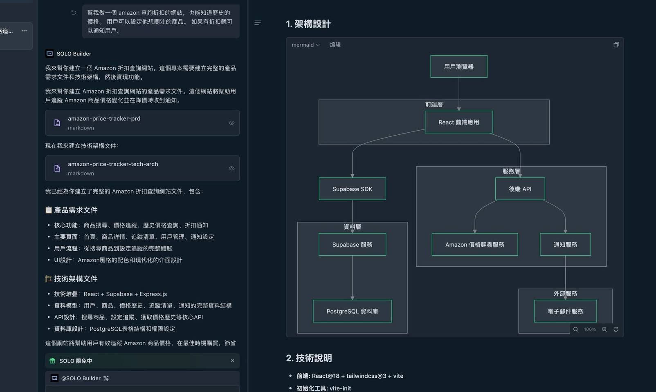
Task: Click the SOLO Builder avatar icon
Action: click(49, 53)
